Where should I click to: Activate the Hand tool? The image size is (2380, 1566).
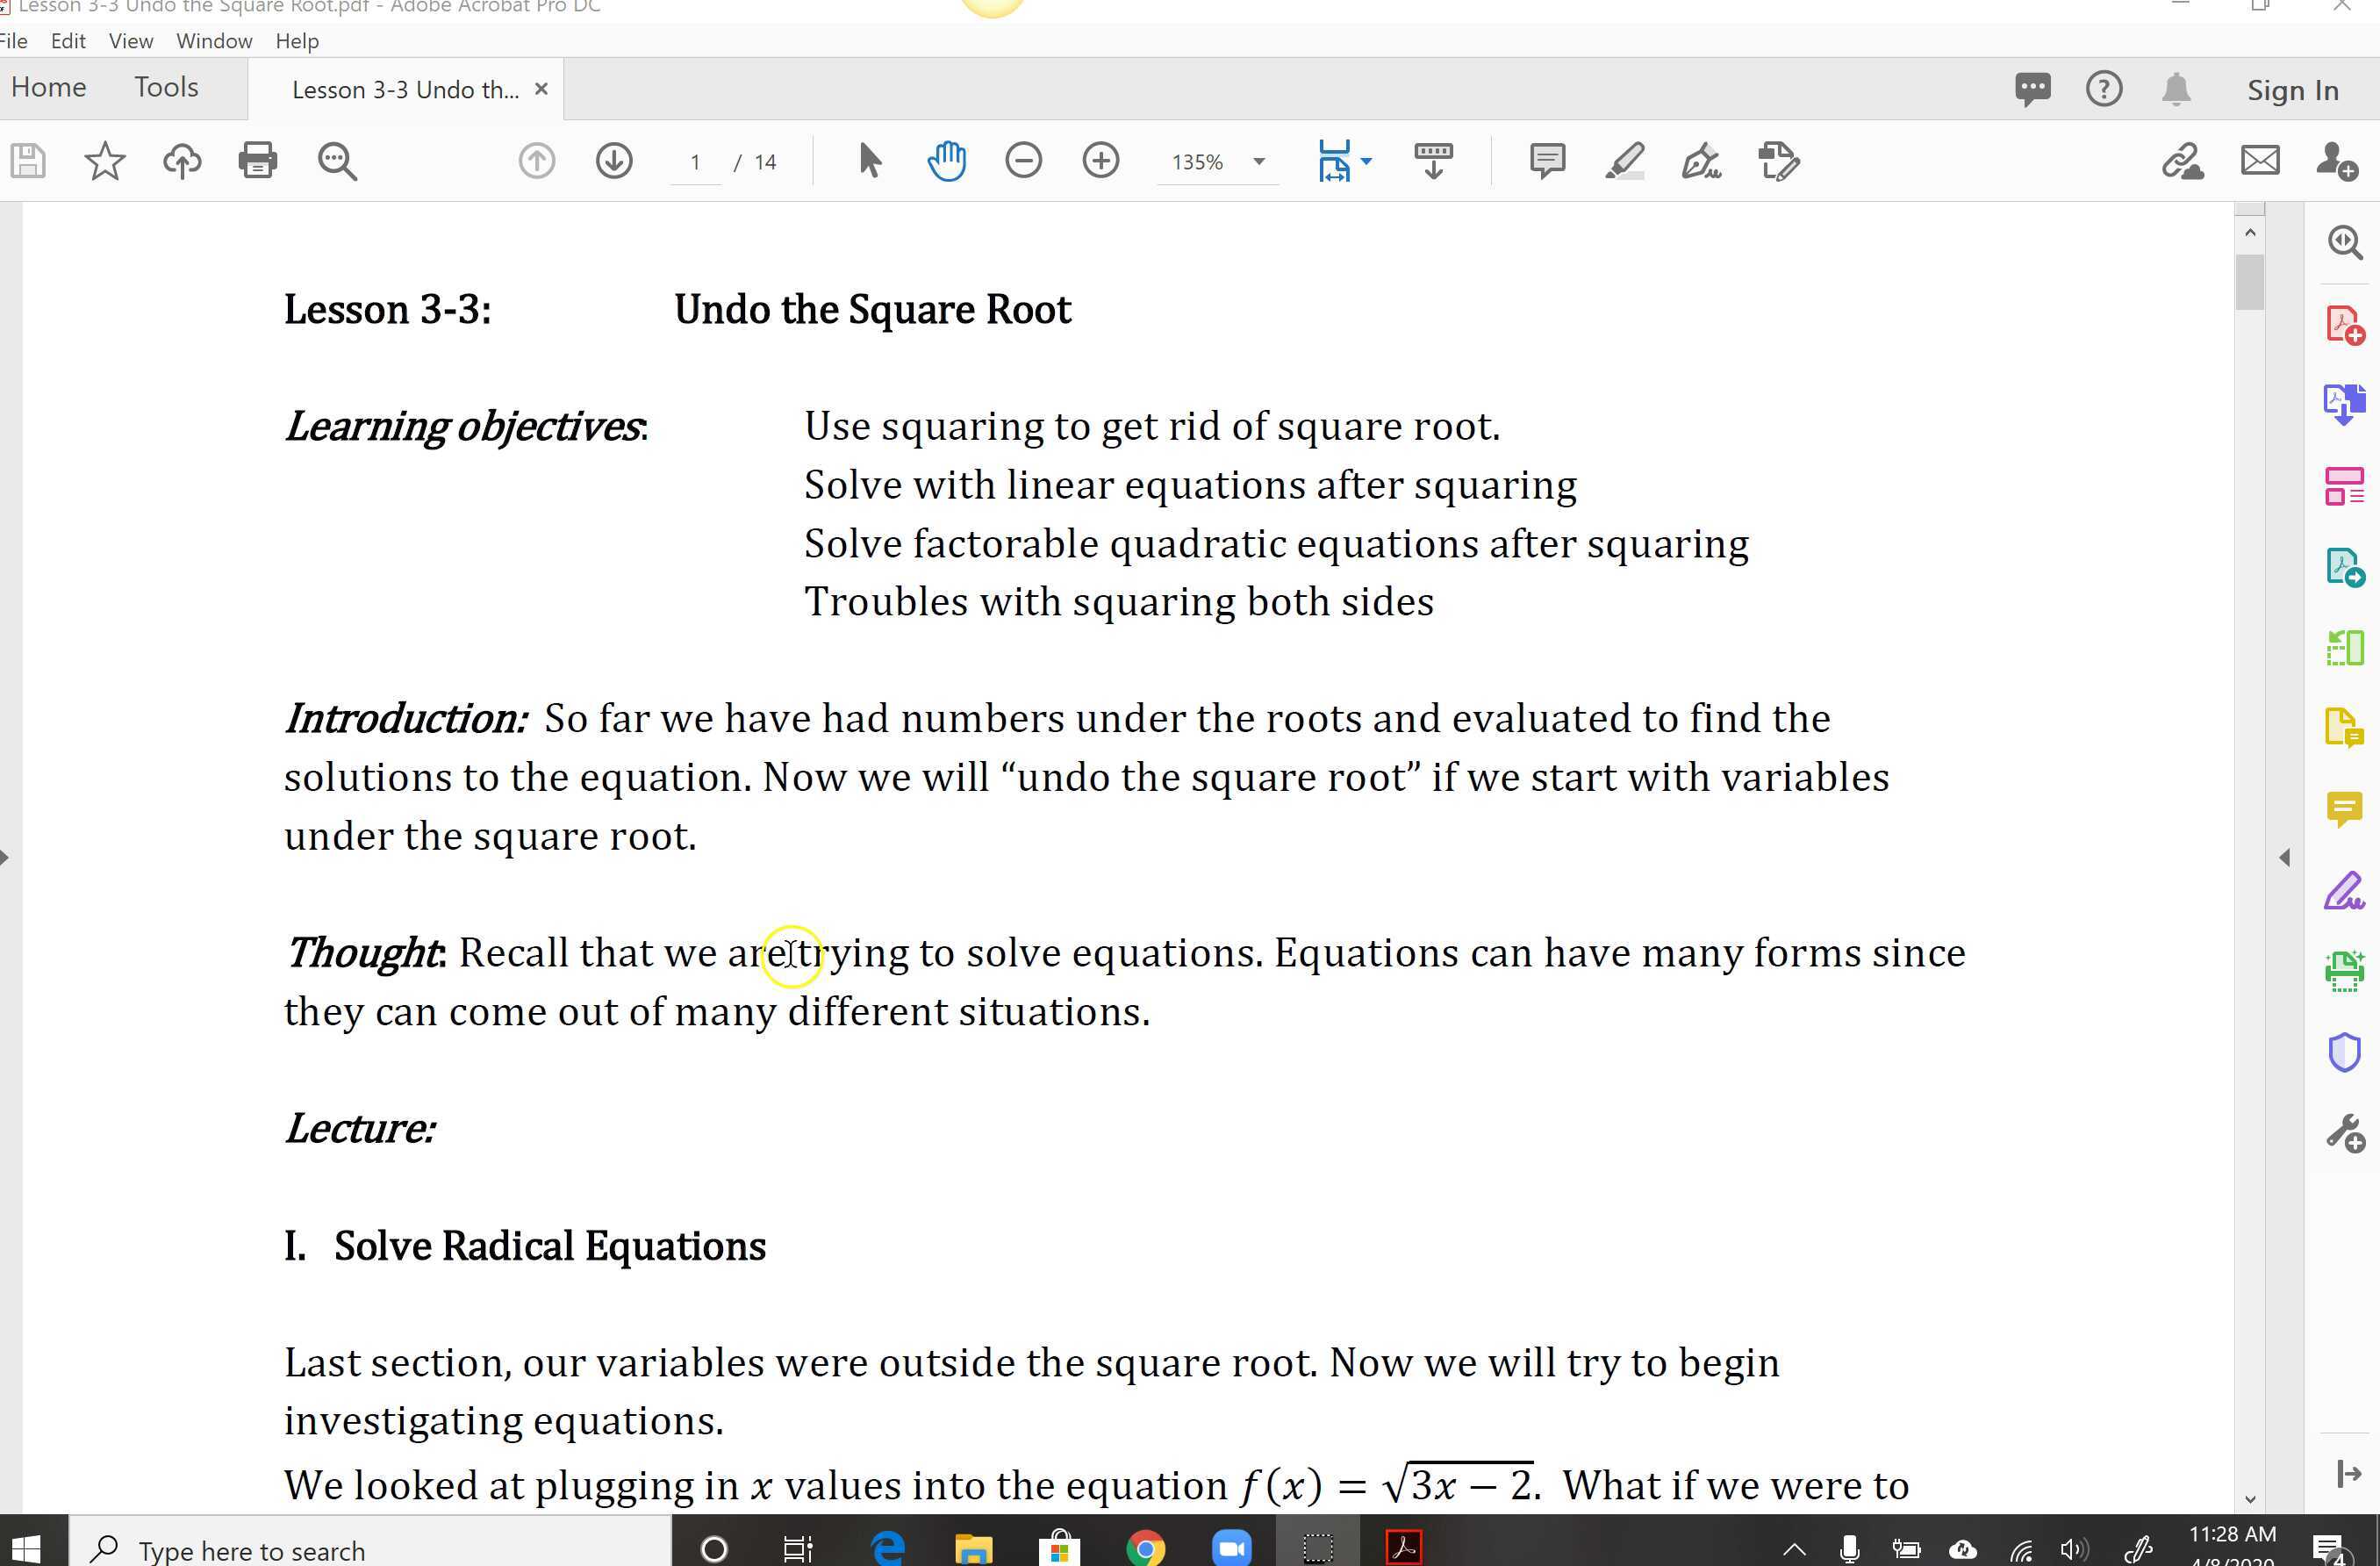946,160
